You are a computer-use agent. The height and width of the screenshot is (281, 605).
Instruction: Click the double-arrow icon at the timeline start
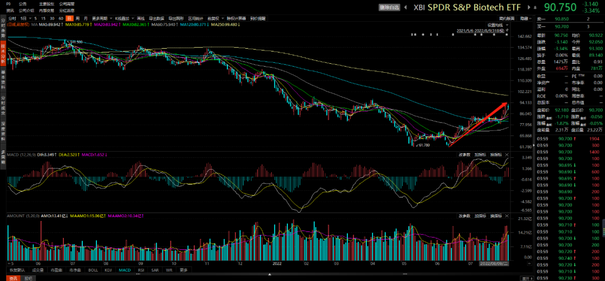click(10, 264)
